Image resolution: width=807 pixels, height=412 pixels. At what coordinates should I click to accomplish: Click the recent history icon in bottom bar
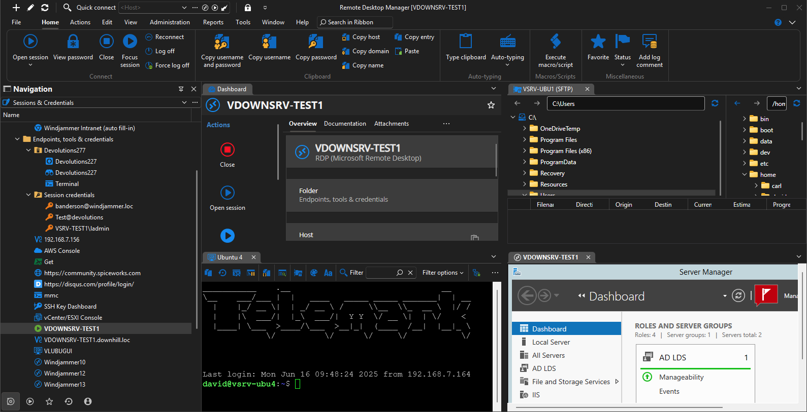coord(69,401)
